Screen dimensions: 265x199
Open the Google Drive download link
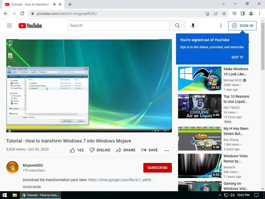121,180
